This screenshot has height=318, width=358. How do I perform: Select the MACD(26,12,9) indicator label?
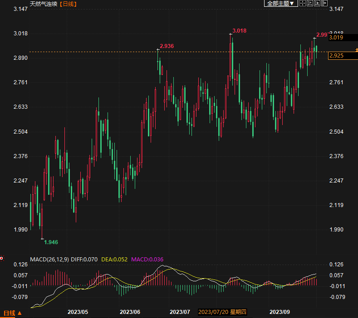(x=49, y=259)
